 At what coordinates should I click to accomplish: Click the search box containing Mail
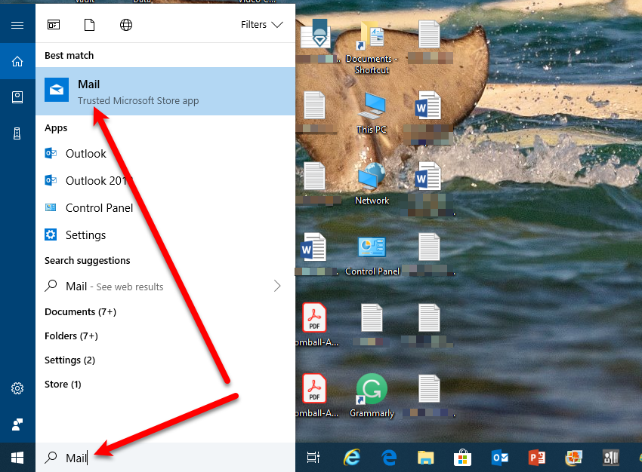click(165, 458)
